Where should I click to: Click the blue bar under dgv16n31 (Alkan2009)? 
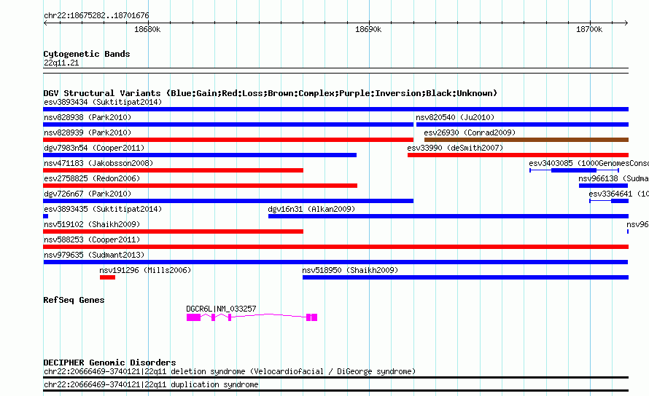[448, 216]
